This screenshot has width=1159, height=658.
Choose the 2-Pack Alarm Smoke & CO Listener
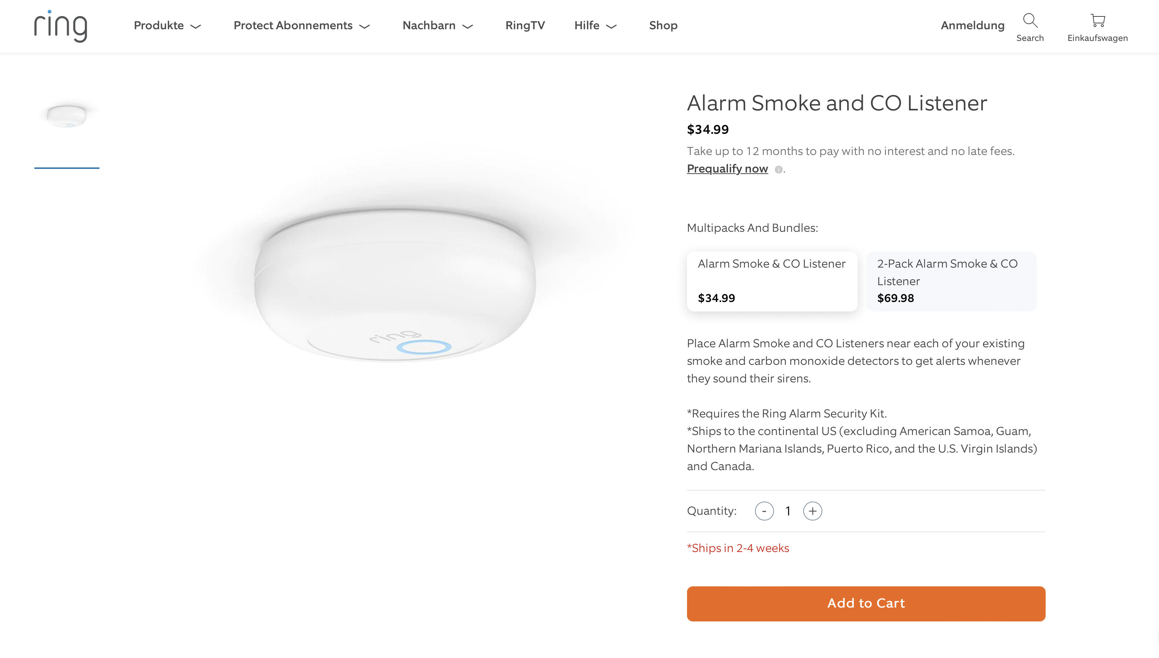951,281
